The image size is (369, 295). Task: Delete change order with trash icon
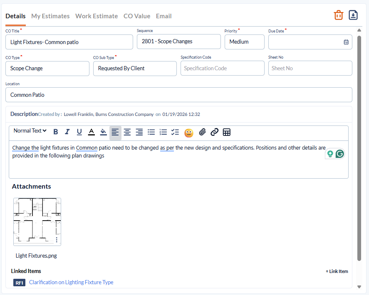(x=338, y=15)
